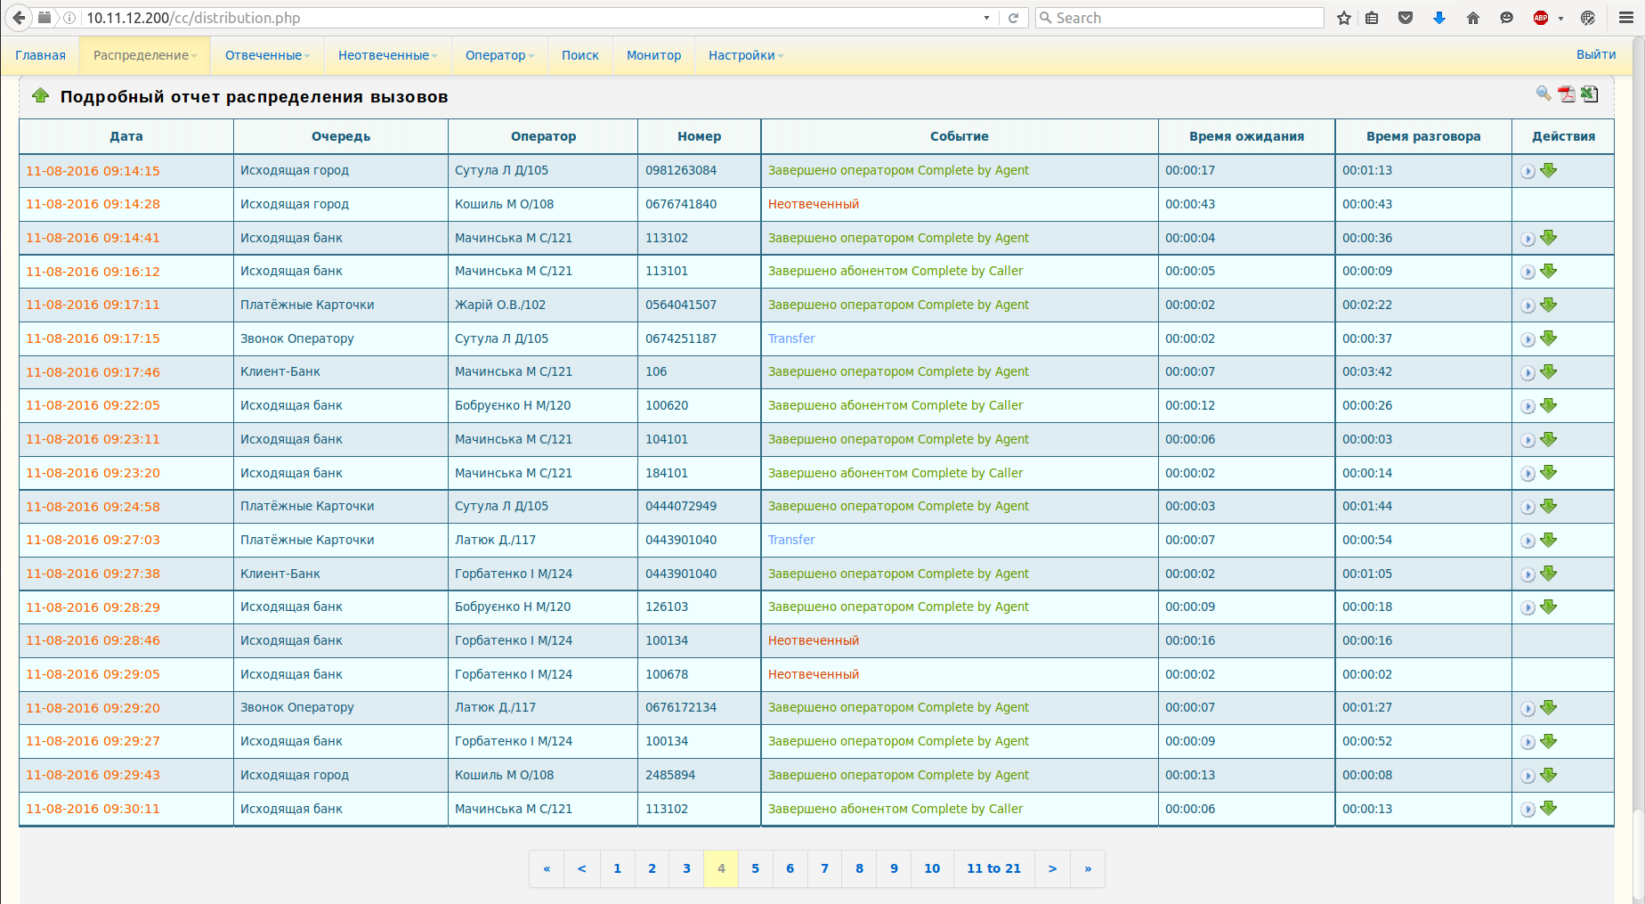The image size is (1645, 904).
Task: Open URL bar history dropdown arrow
Action: click(986, 18)
